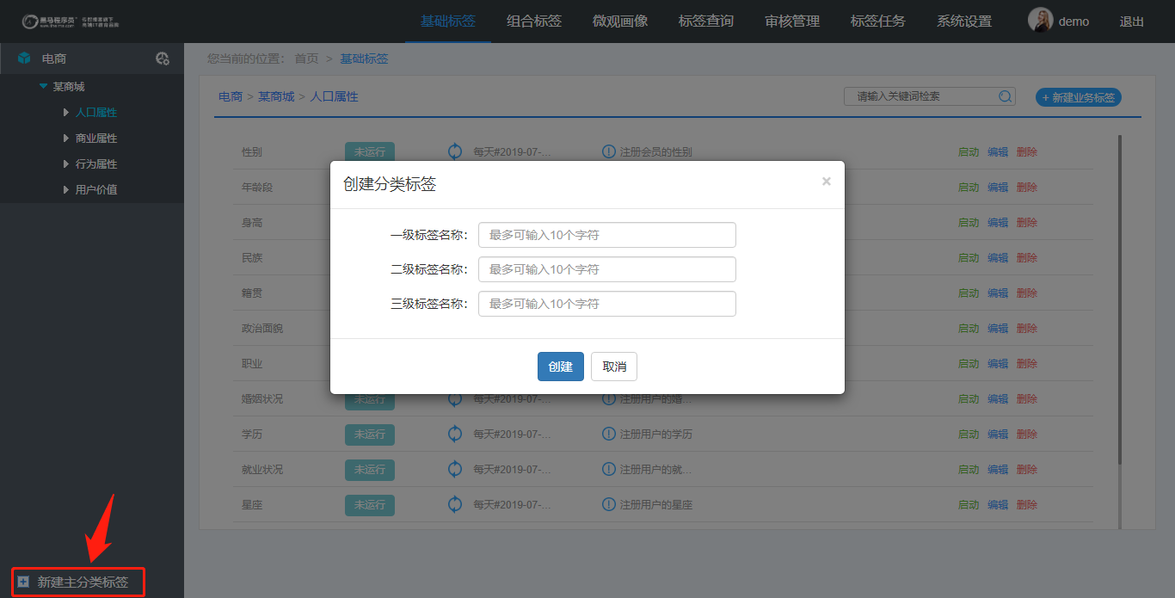Click 编辑 in the 性别 row
Viewport: 1175px width, 598px height.
click(x=998, y=151)
